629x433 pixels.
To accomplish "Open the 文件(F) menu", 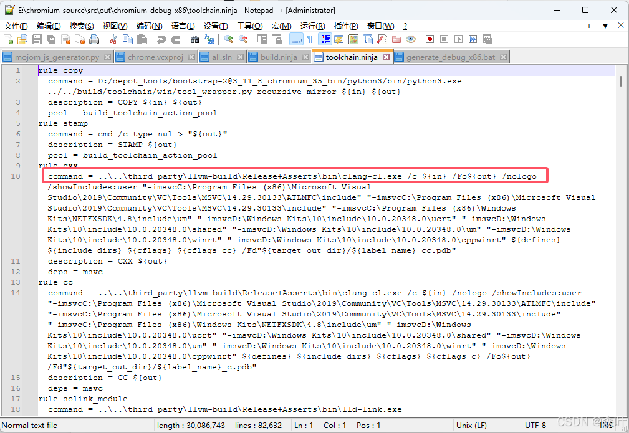I will (16, 26).
